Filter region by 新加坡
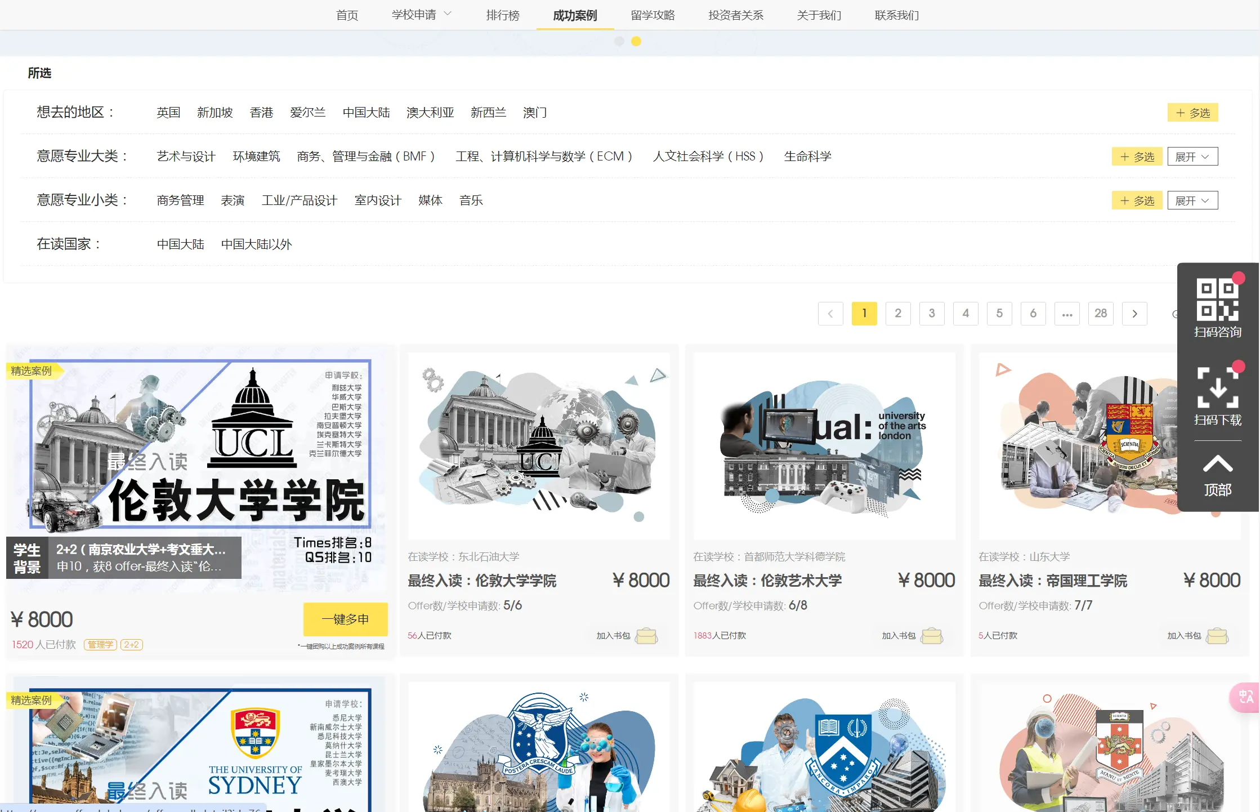Image resolution: width=1260 pixels, height=812 pixels. coord(215,113)
